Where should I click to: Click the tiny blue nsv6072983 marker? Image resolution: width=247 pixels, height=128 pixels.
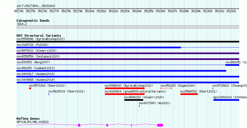coord(139,106)
